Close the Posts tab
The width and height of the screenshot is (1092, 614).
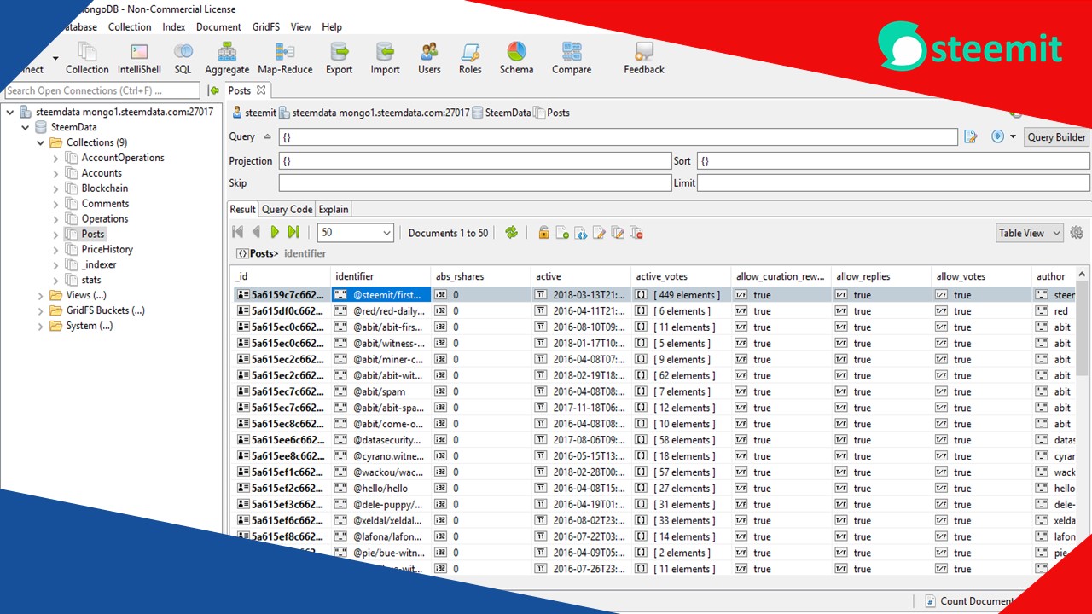[x=261, y=90]
